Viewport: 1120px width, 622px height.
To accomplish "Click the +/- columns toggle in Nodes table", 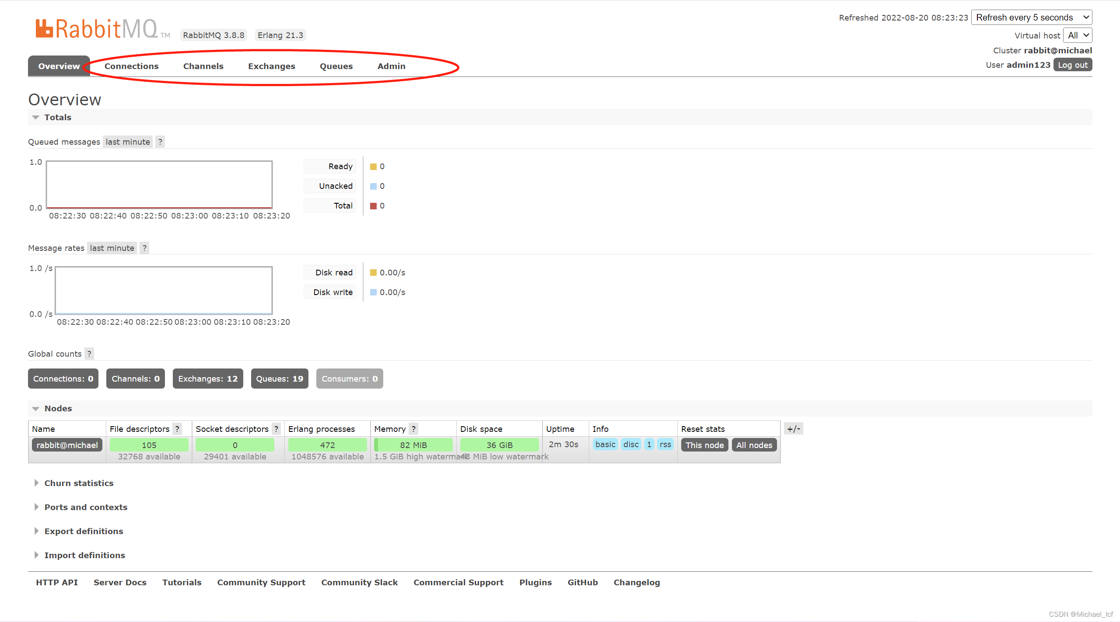I will point(793,429).
